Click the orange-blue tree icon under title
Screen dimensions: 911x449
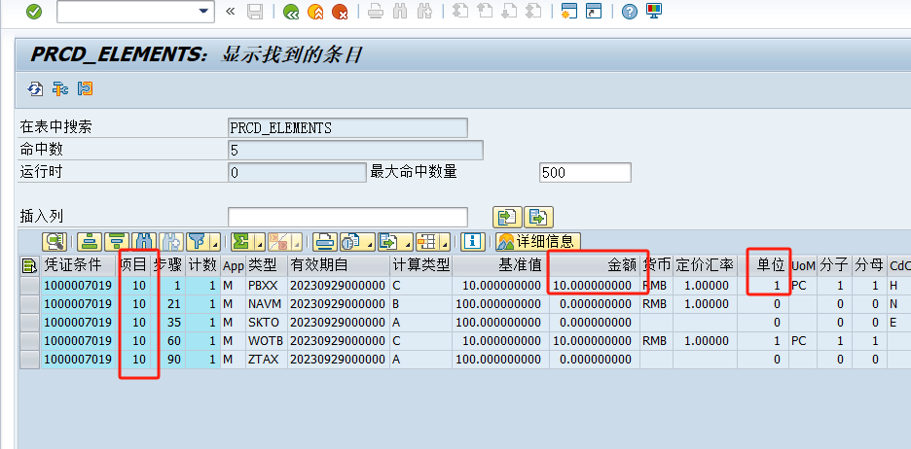coord(60,88)
